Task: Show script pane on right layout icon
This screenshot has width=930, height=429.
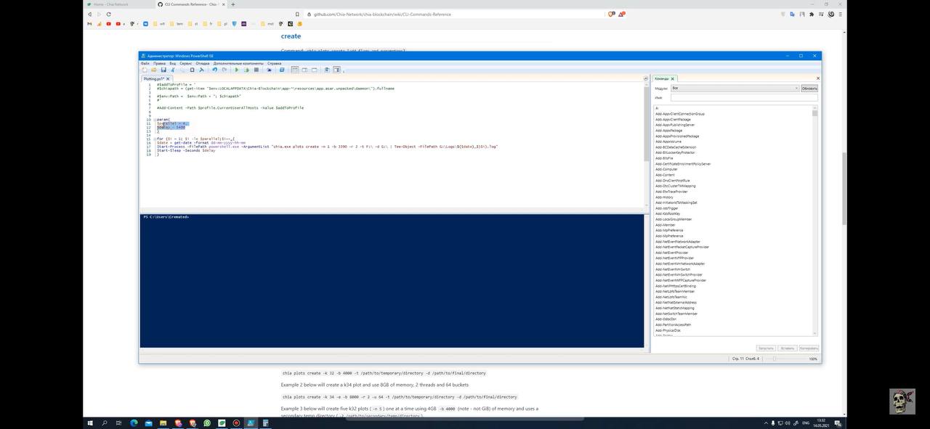Action: click(304, 70)
